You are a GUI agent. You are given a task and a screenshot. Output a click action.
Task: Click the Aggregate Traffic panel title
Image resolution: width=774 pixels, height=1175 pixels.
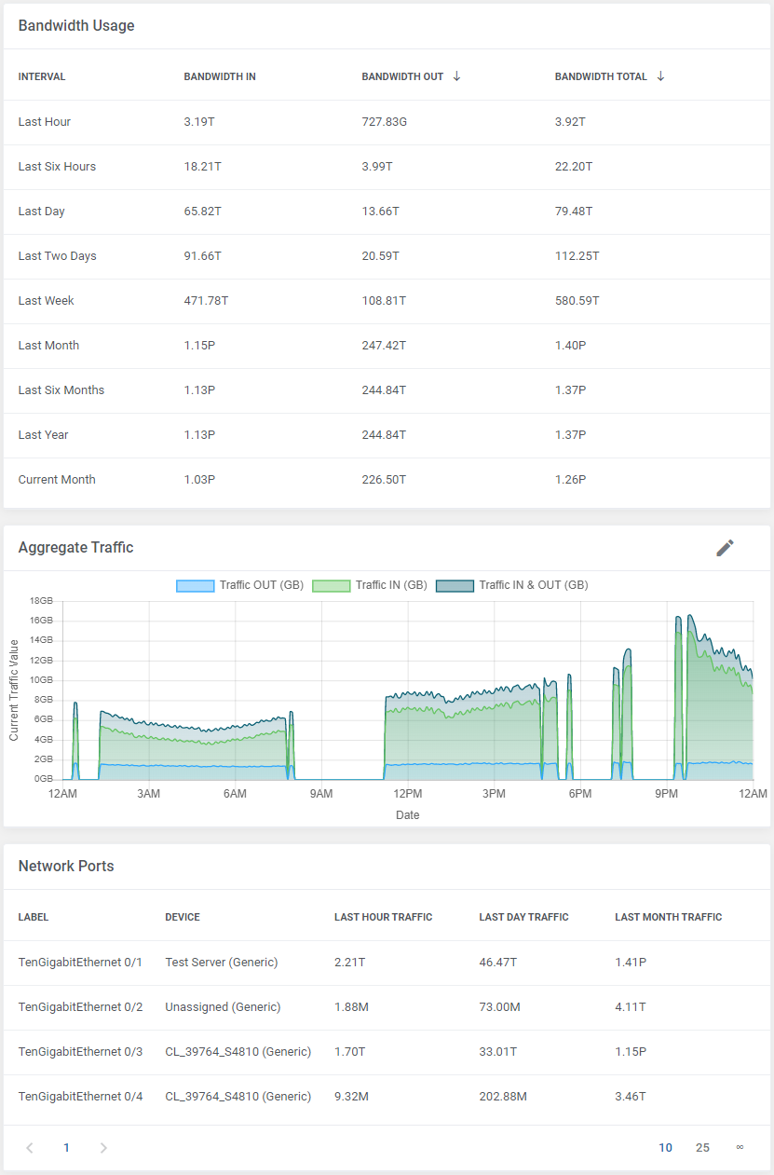(x=76, y=548)
